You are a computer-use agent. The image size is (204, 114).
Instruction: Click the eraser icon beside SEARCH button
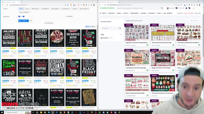coord(31,21)
